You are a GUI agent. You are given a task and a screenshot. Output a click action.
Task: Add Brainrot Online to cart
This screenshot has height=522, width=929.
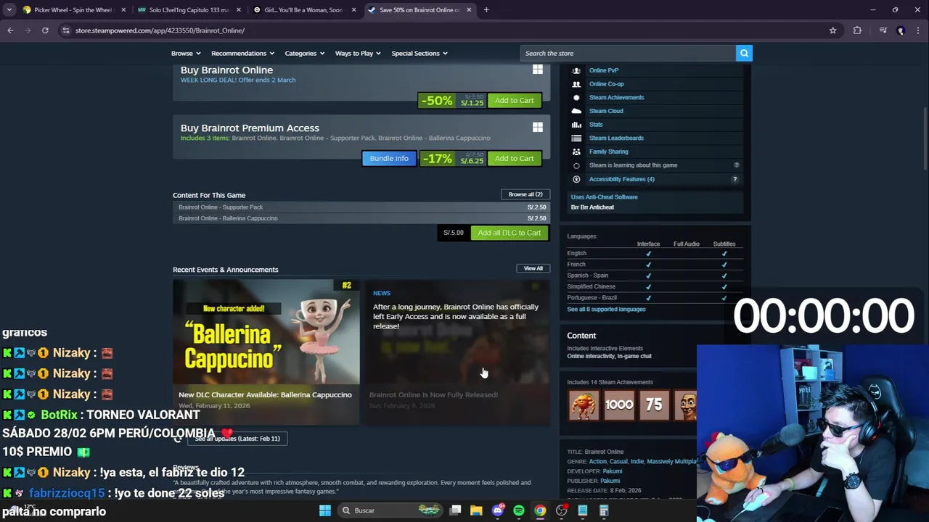click(x=514, y=101)
